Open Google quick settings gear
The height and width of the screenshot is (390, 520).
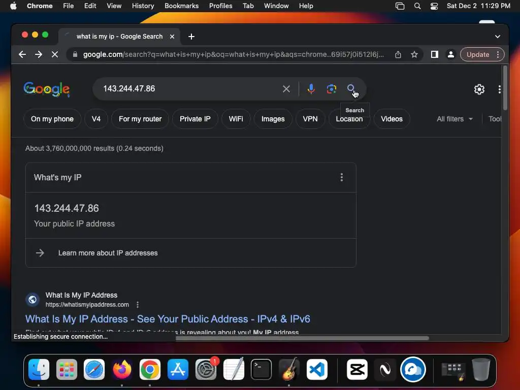[479, 89]
